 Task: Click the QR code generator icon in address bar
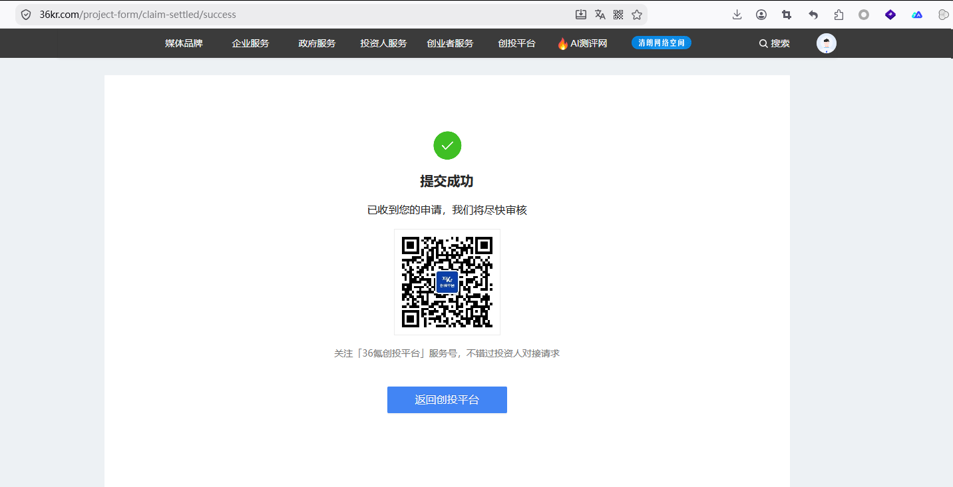coord(618,15)
